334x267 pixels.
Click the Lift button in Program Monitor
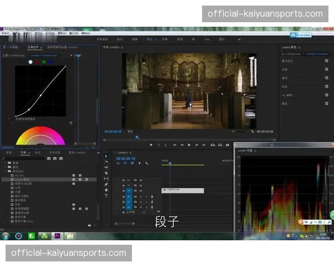pos(213,145)
